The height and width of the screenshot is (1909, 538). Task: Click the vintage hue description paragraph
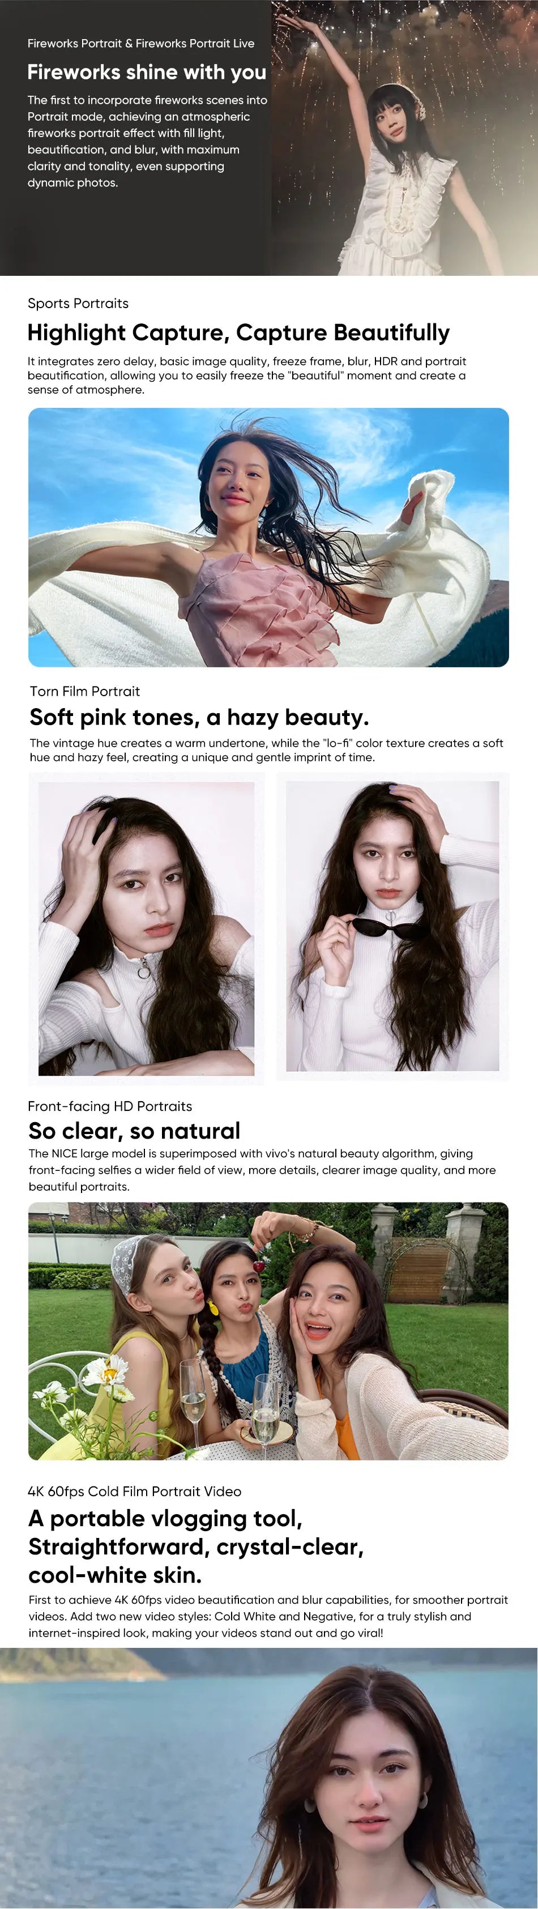(266, 750)
